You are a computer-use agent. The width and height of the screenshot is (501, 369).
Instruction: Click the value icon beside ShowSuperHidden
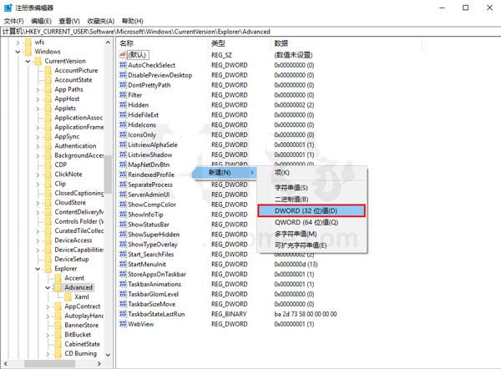(123, 235)
